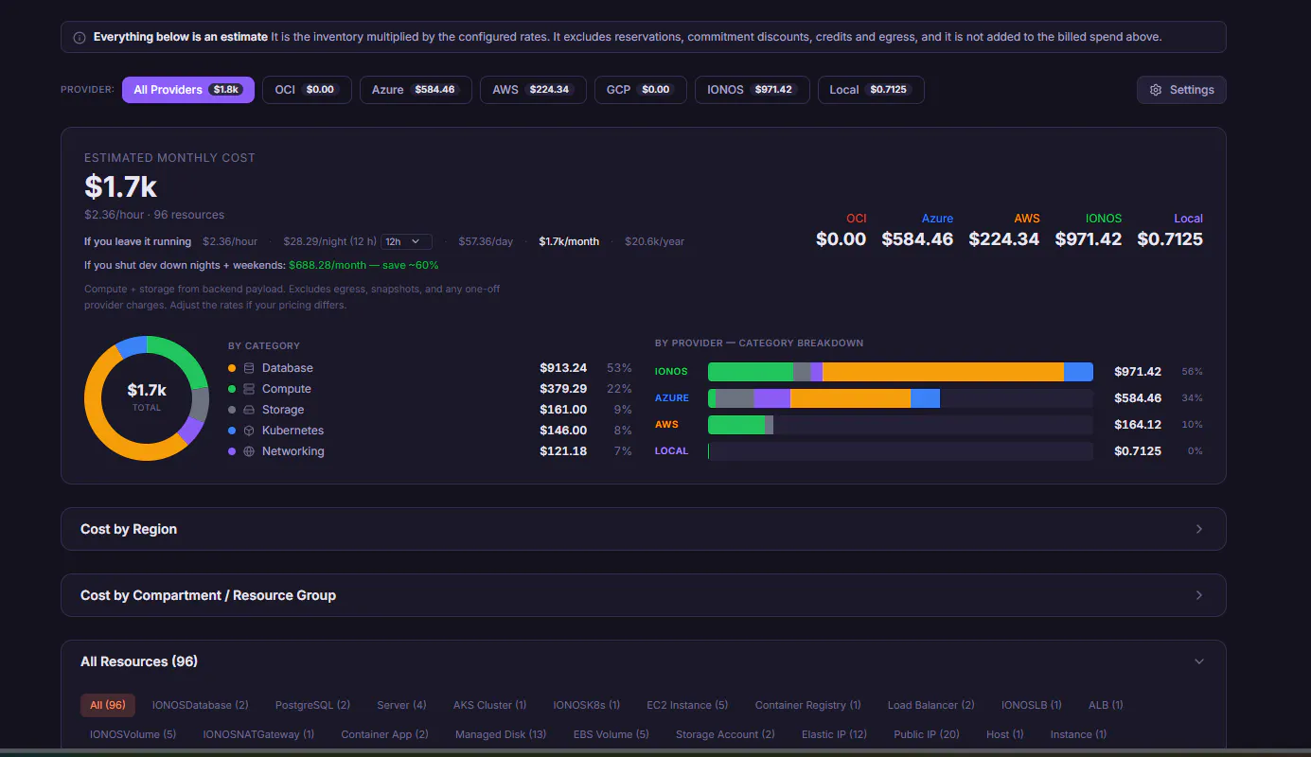The width and height of the screenshot is (1311, 757).
Task: Click the $971.42 IONOS summary total
Action: [1089, 239]
